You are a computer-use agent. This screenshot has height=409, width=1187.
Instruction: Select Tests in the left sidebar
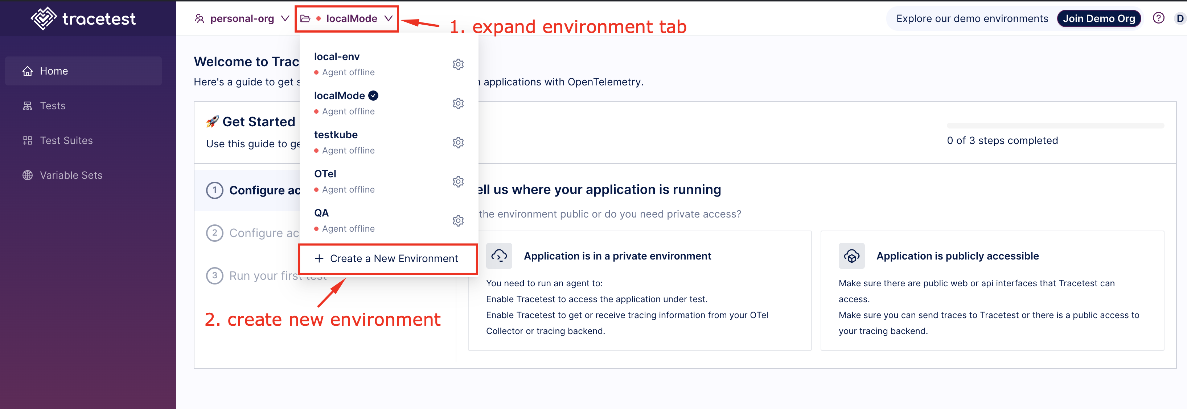52,105
